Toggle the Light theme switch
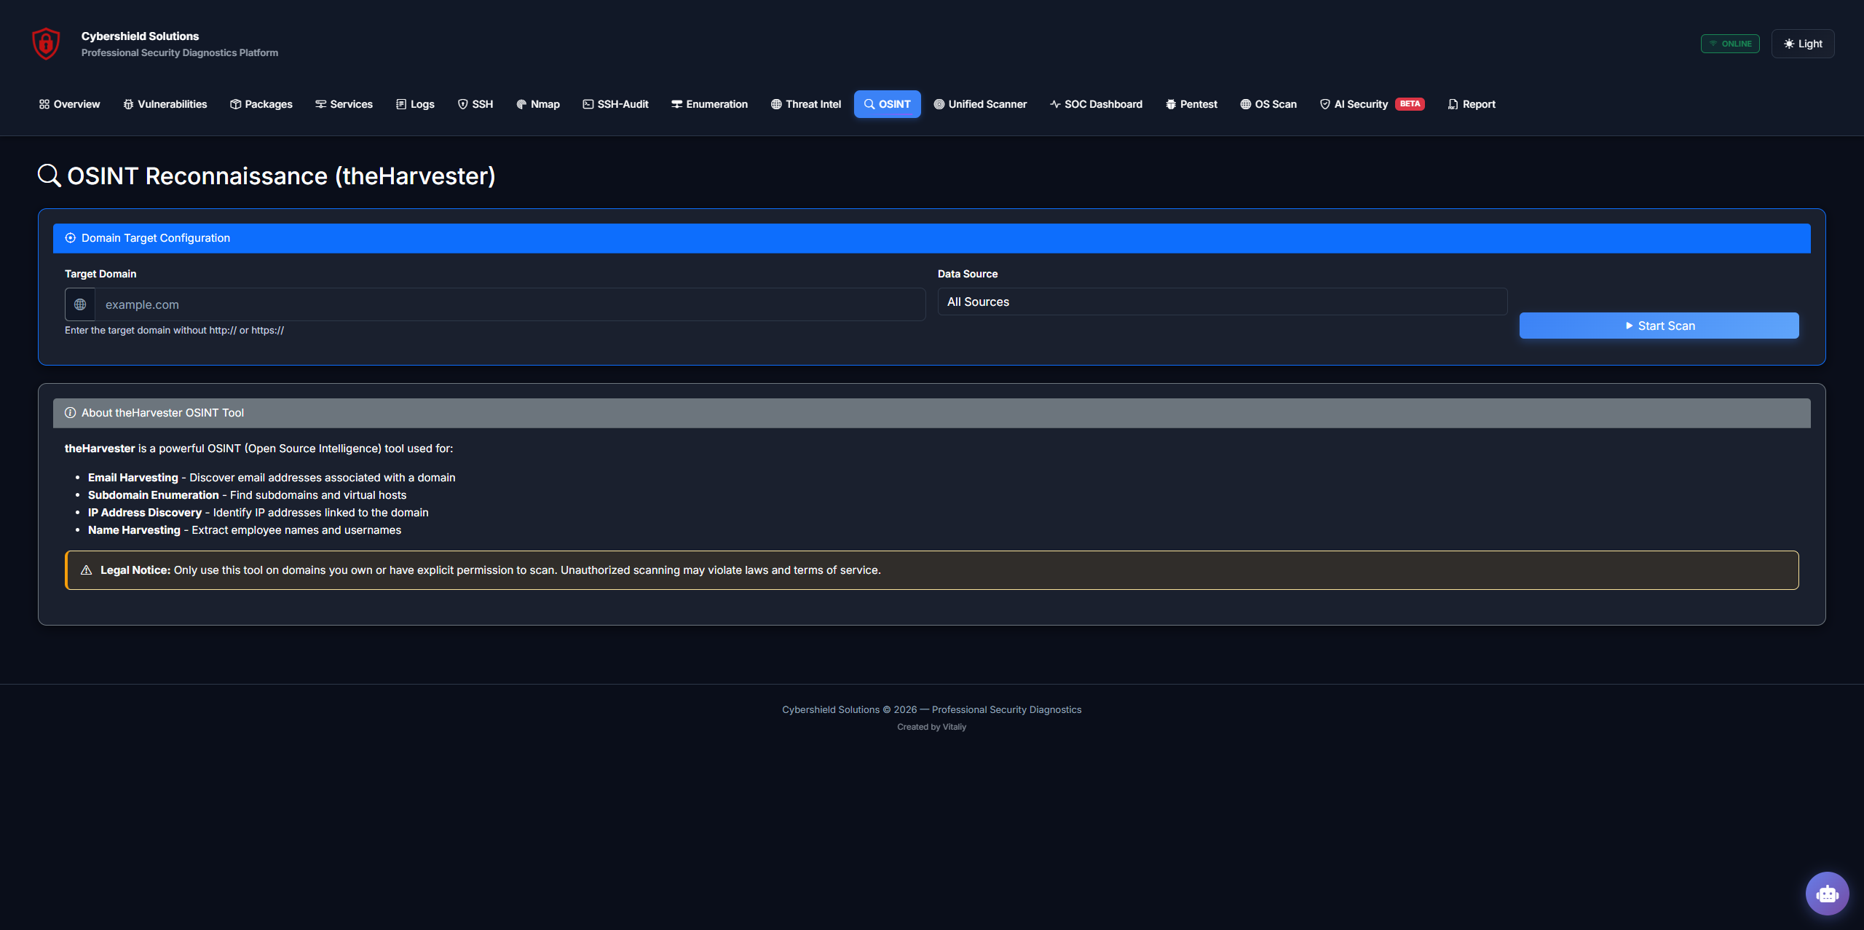 [x=1802, y=44]
